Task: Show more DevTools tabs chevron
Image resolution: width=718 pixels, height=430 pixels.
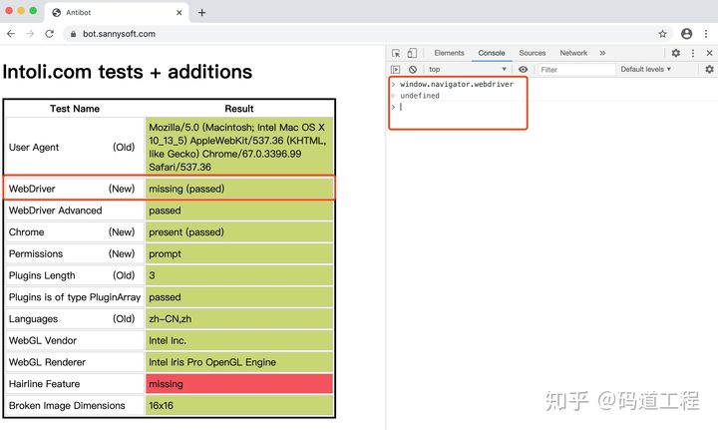Action: (x=602, y=53)
